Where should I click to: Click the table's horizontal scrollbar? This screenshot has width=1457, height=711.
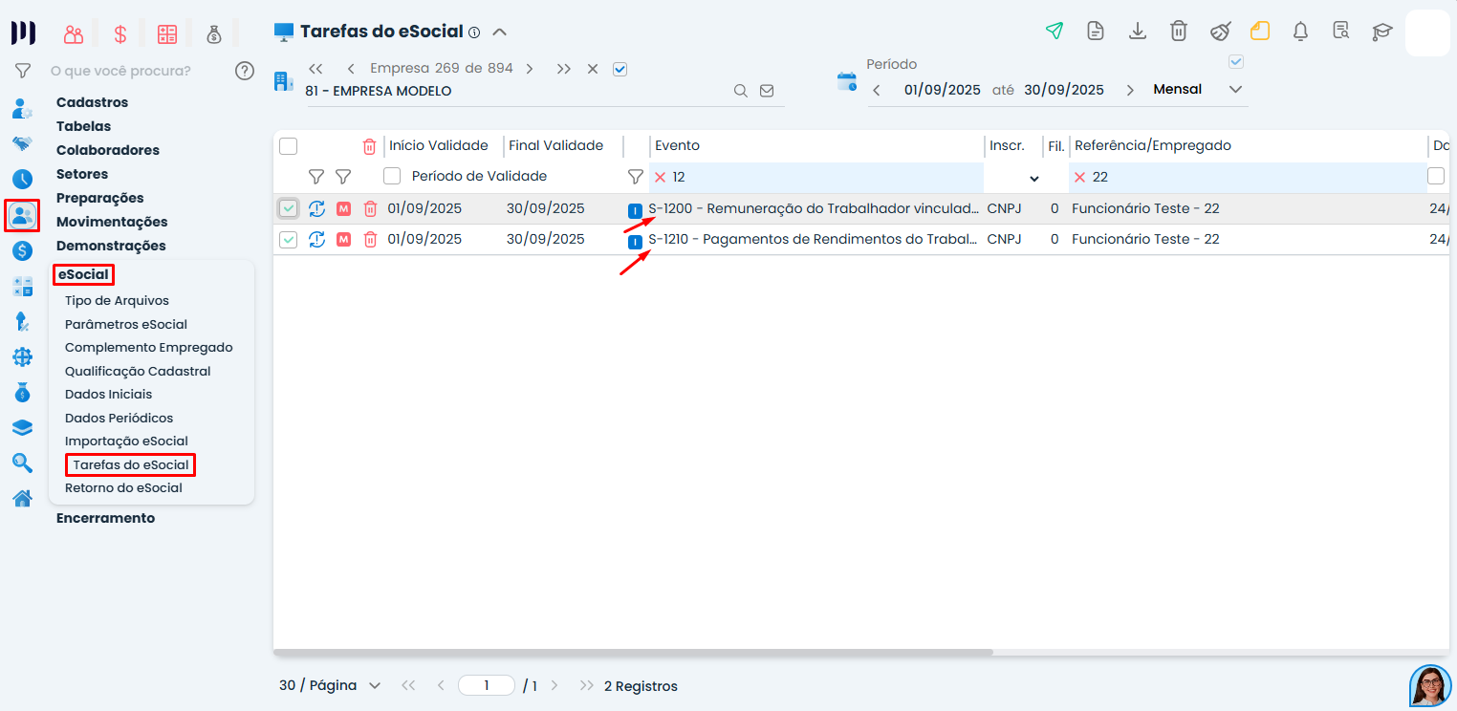tap(634, 653)
